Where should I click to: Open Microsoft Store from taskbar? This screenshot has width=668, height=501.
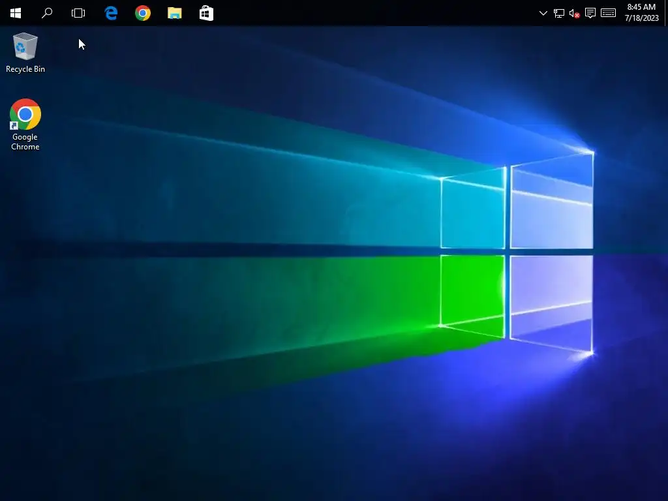point(206,13)
